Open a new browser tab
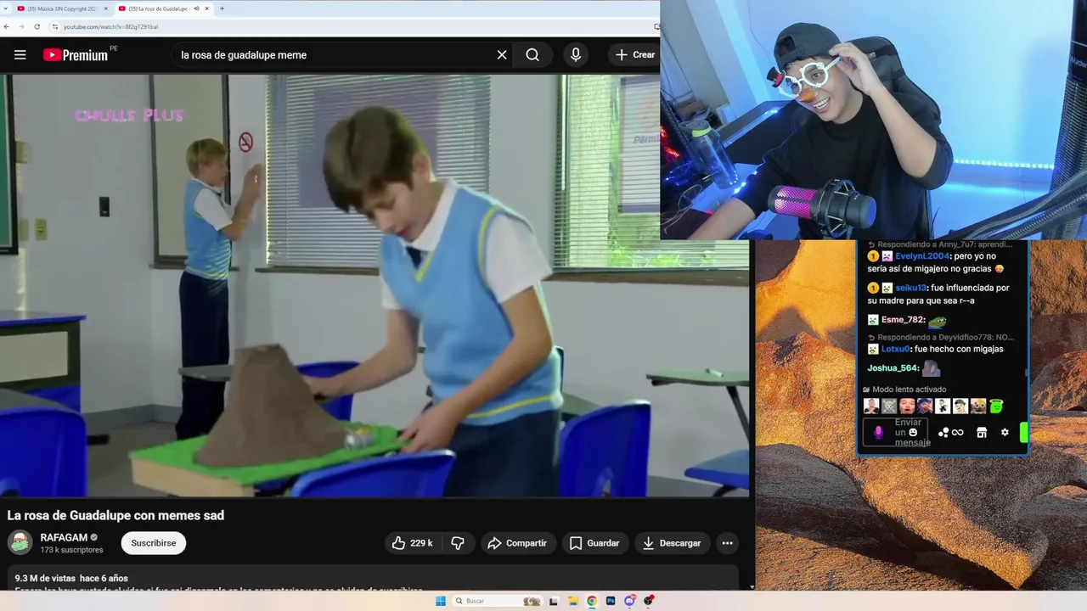The height and width of the screenshot is (611, 1087). 222,8
